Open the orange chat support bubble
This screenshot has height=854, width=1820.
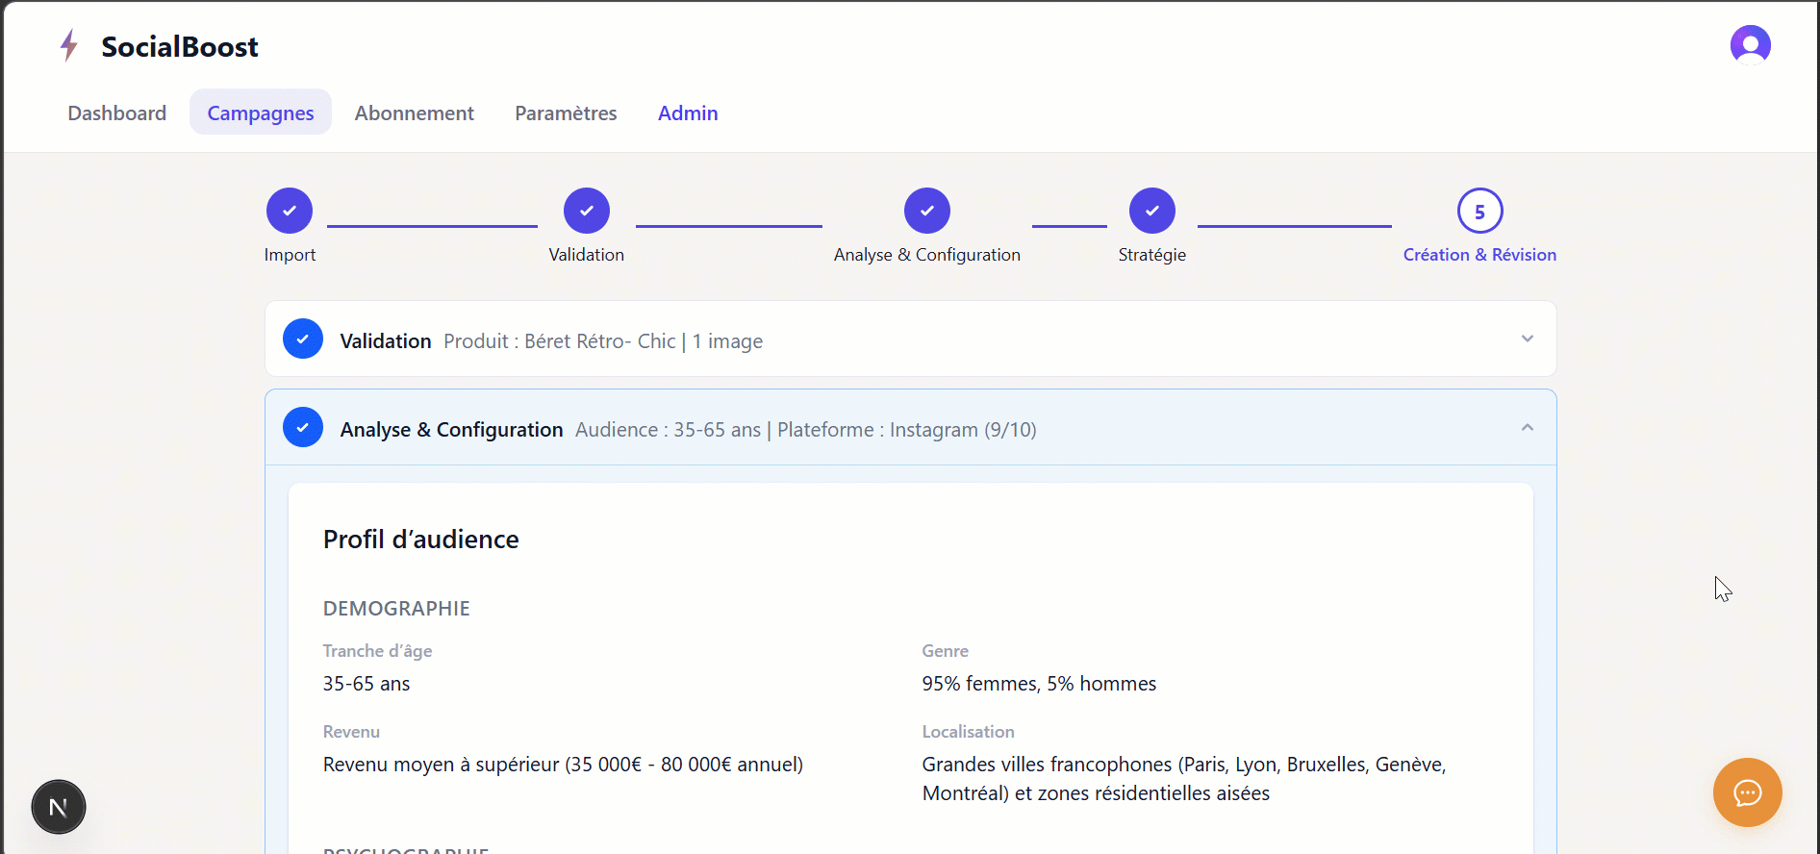pos(1747,792)
